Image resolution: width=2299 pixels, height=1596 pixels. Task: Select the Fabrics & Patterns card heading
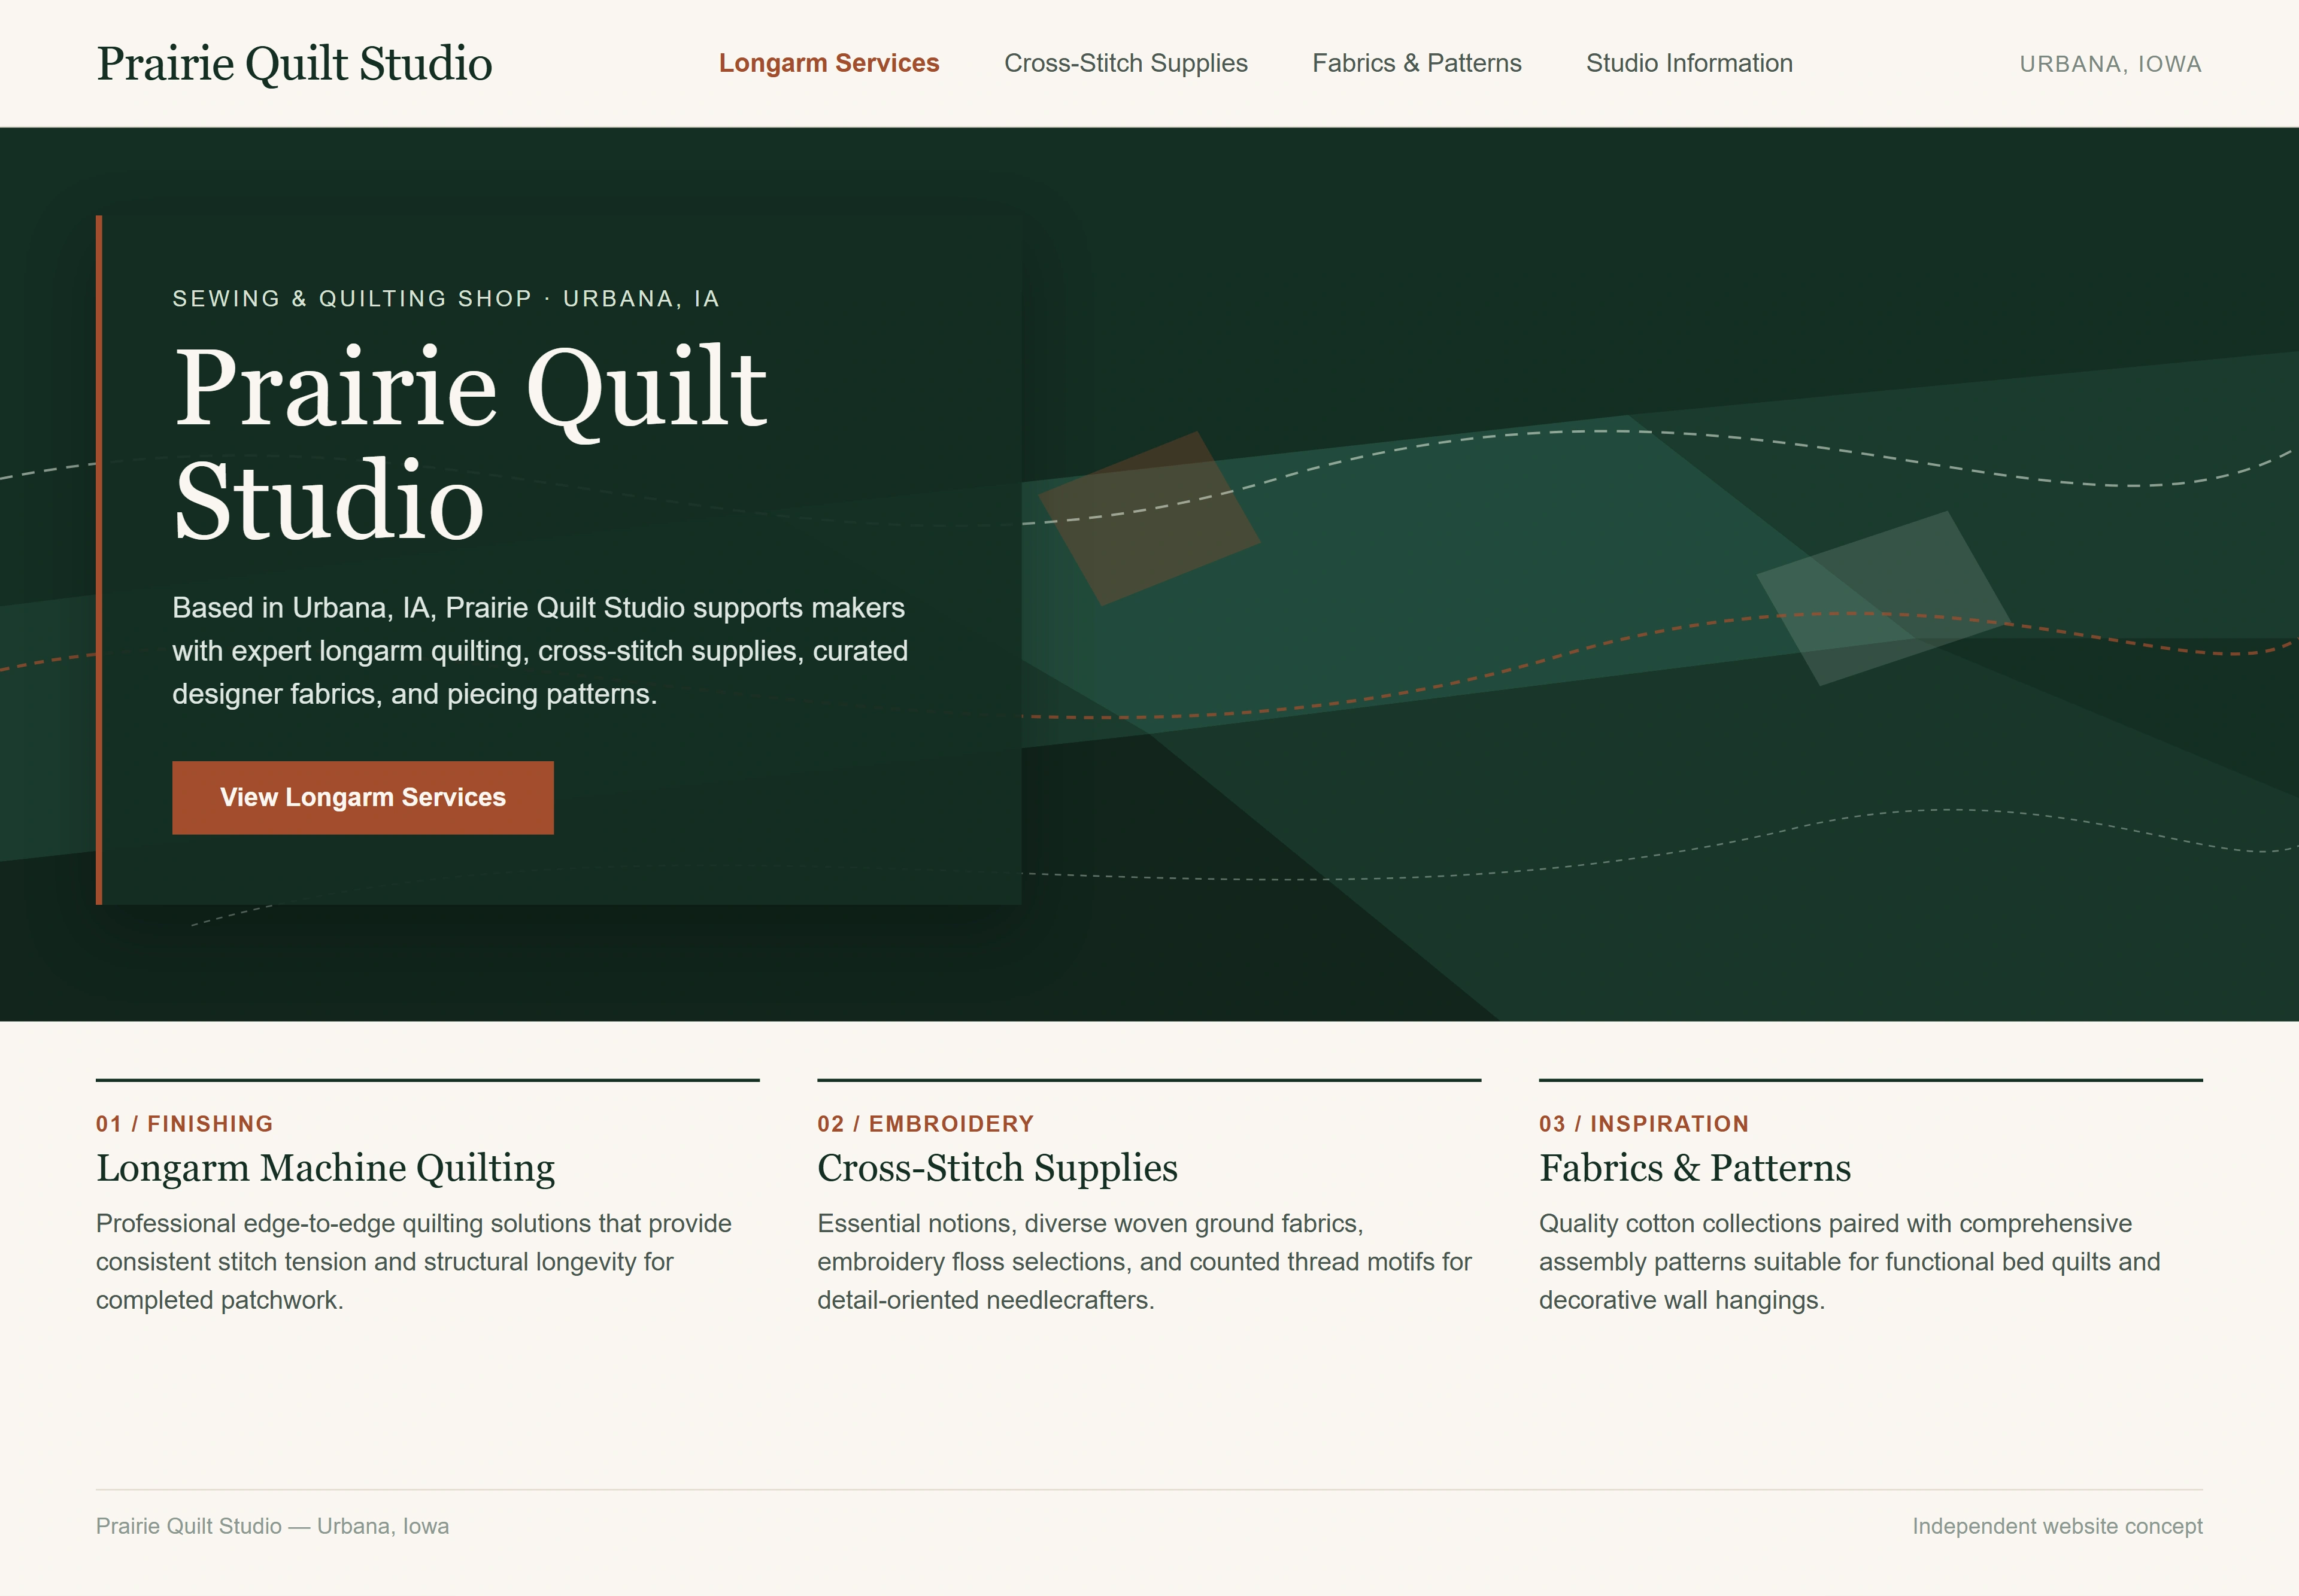[x=1695, y=1168]
